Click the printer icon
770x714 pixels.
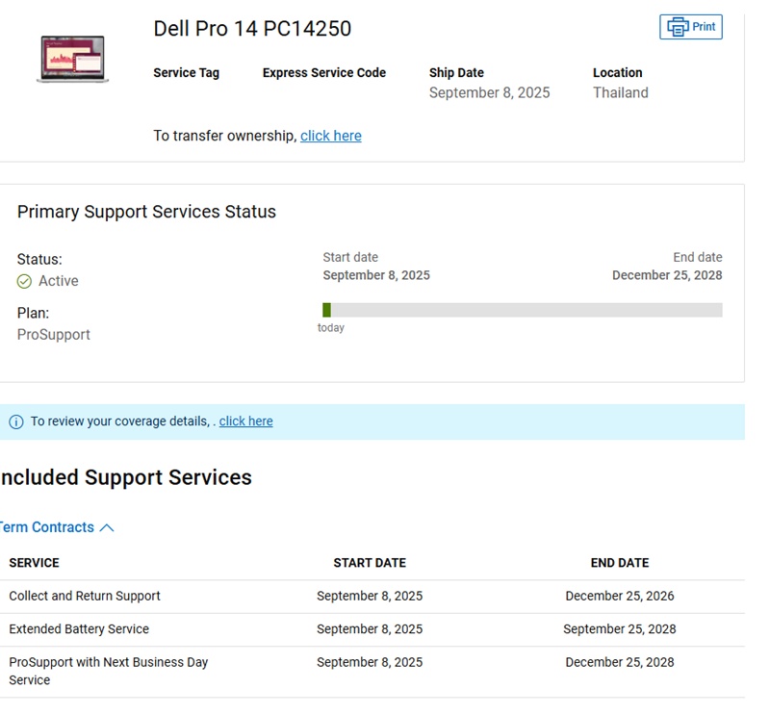pyautogui.click(x=678, y=27)
